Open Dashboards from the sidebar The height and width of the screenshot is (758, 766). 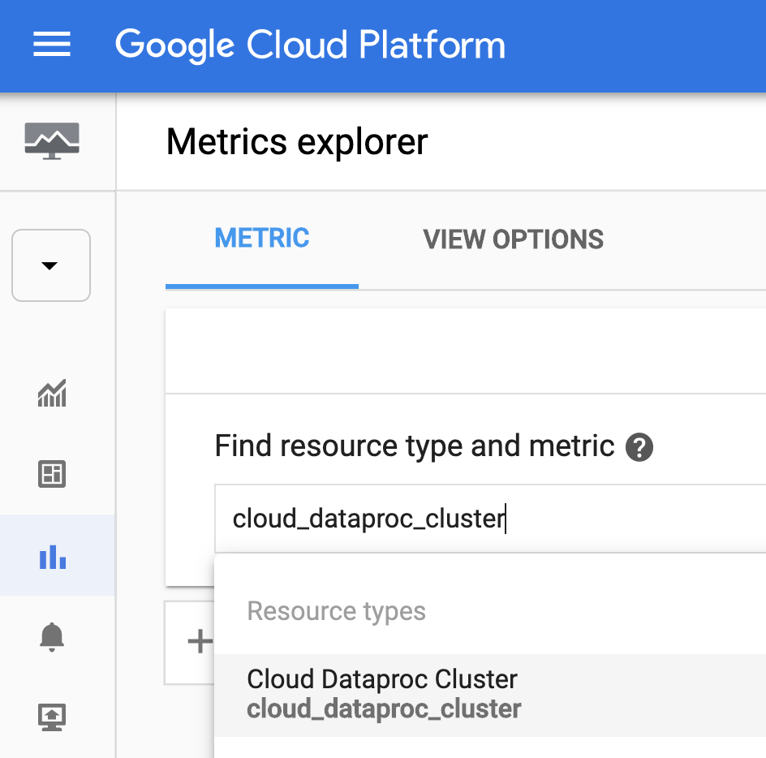52,474
